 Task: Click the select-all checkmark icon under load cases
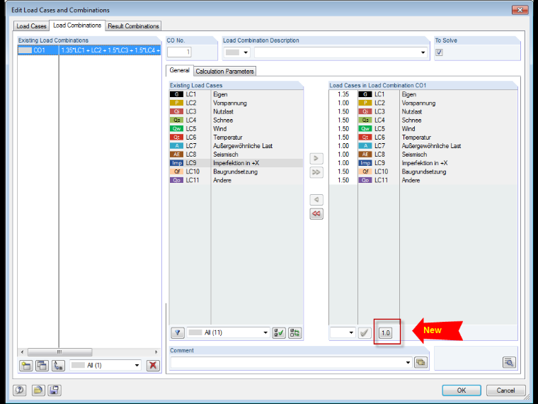(279, 332)
